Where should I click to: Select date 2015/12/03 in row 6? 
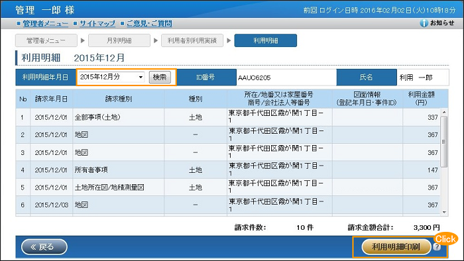point(51,205)
